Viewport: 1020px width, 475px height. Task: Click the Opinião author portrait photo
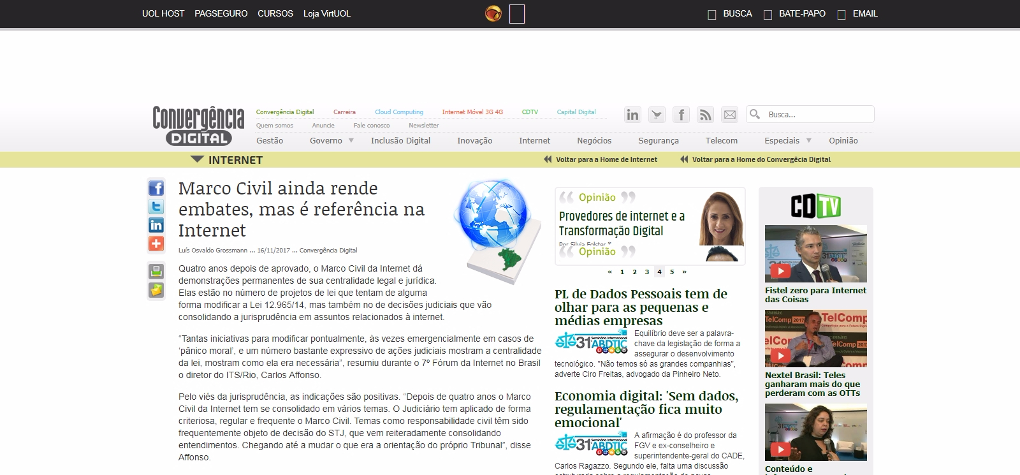tap(722, 218)
